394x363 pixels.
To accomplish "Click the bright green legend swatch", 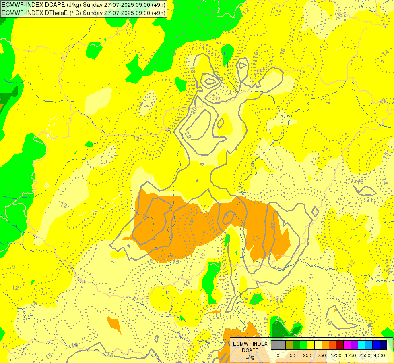I will coord(303,345).
